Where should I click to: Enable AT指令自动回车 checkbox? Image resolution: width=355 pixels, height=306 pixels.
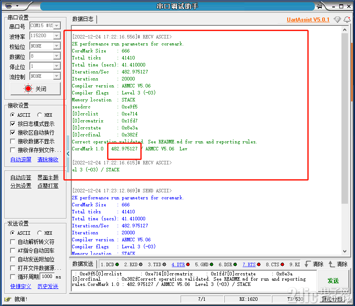click(x=13, y=250)
